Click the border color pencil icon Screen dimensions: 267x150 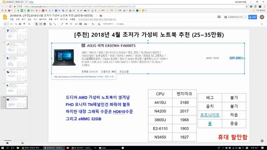click(x=62, y=24)
